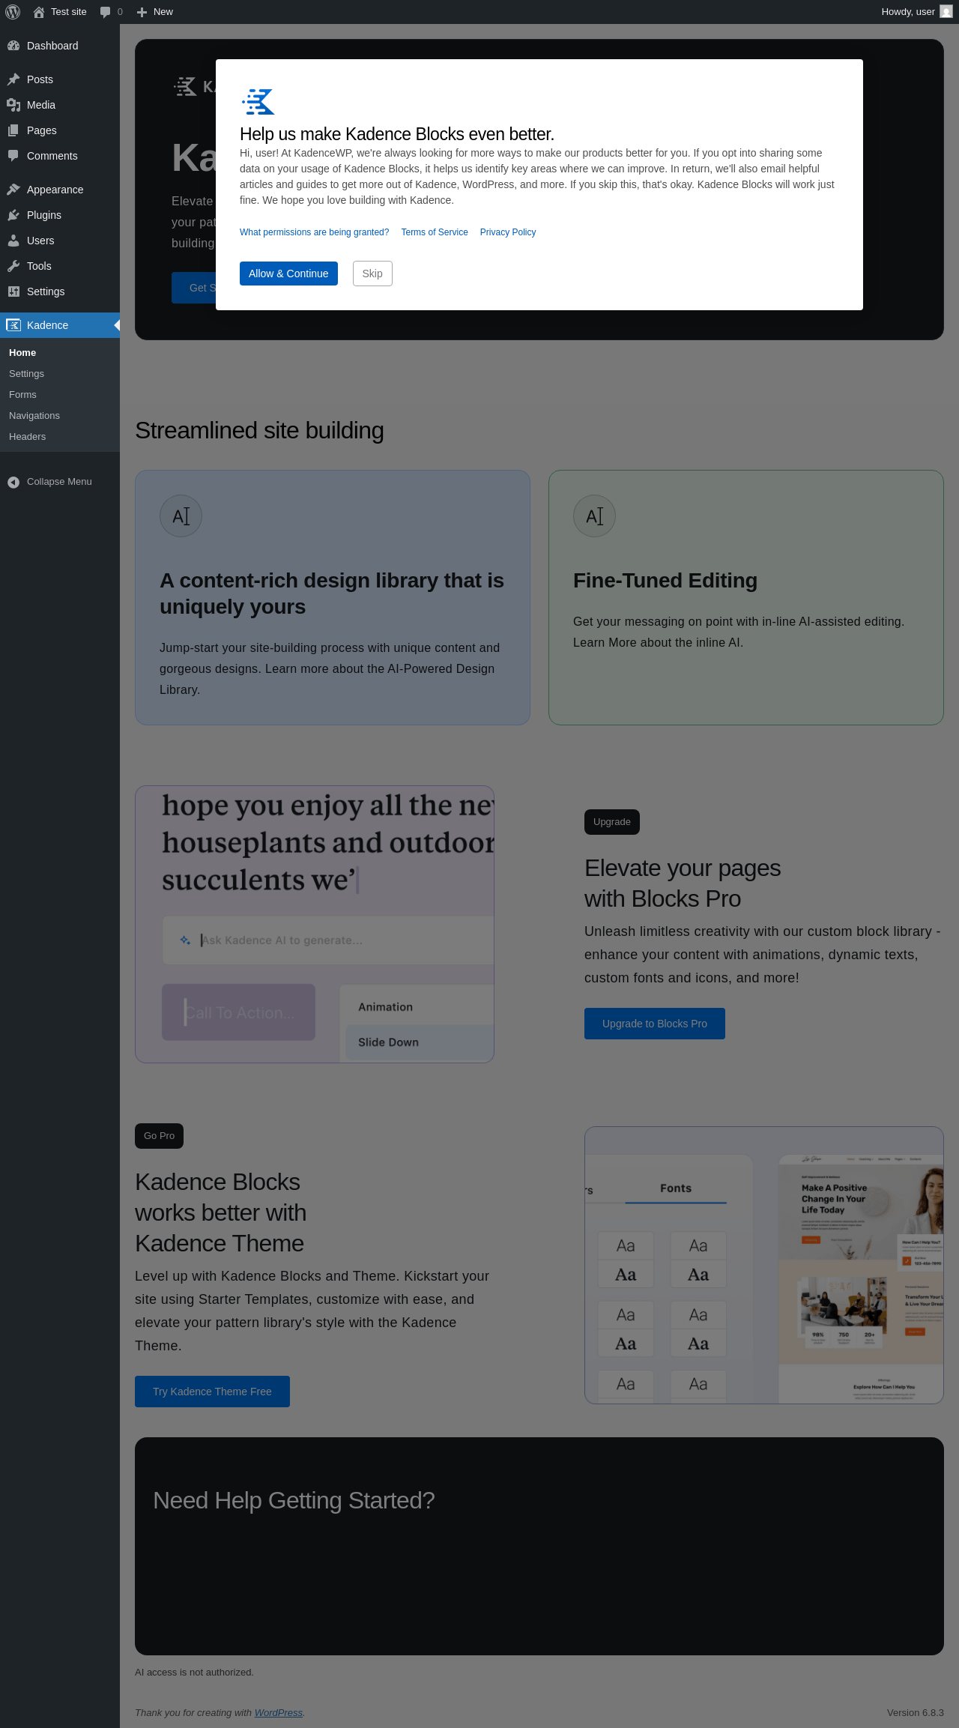This screenshot has height=1728, width=959.
Task: Open Kadence Settings submenu item
Action: click(60, 374)
